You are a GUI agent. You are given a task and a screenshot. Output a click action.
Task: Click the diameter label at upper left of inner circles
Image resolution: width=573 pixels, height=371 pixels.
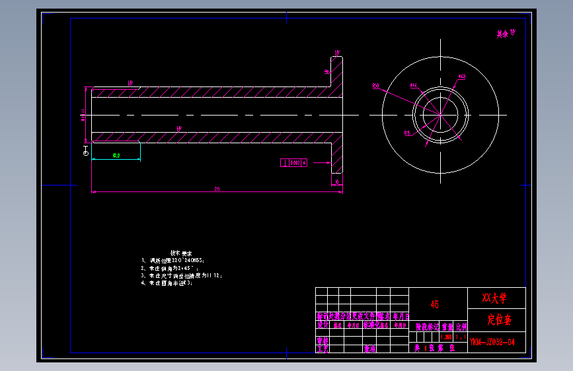click(x=413, y=85)
